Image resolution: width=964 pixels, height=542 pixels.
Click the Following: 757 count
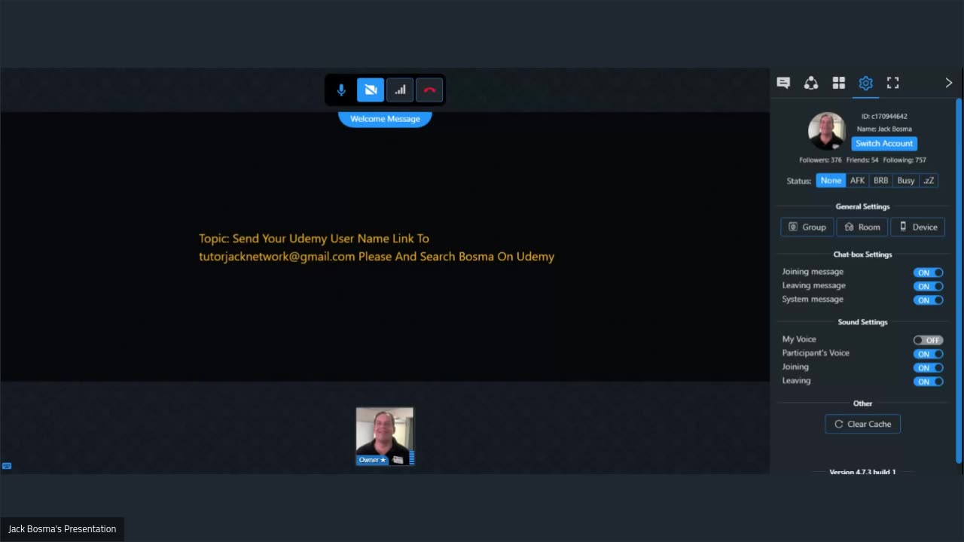coord(905,160)
